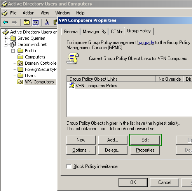Click the Users folder icon
The height and width of the screenshot is (191, 192).
(20, 76)
